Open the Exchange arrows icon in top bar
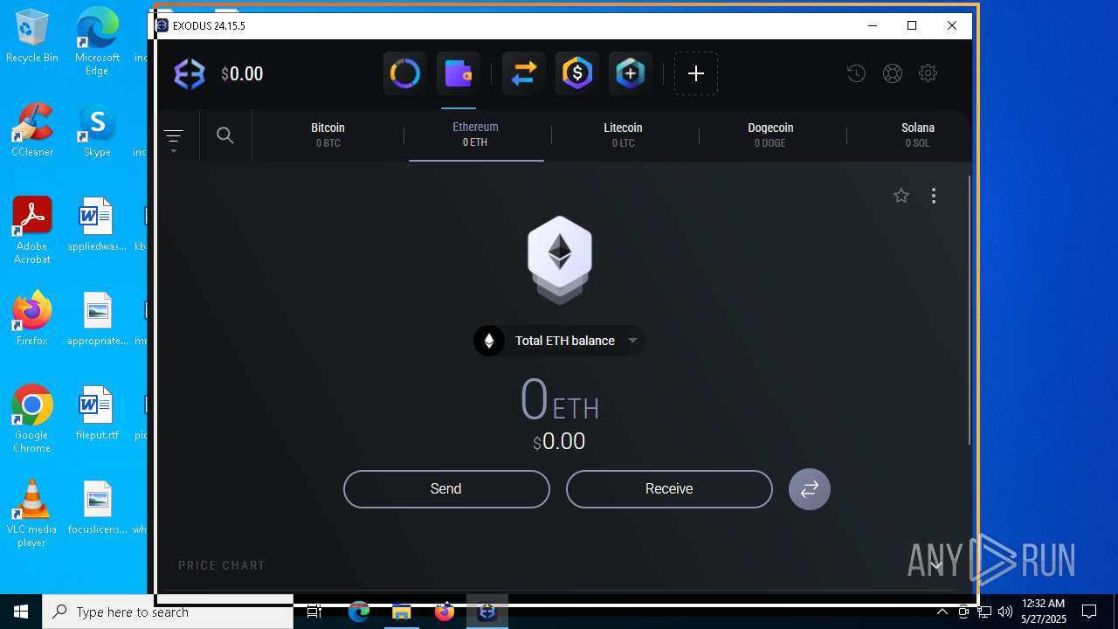The width and height of the screenshot is (1118, 629). coord(523,73)
